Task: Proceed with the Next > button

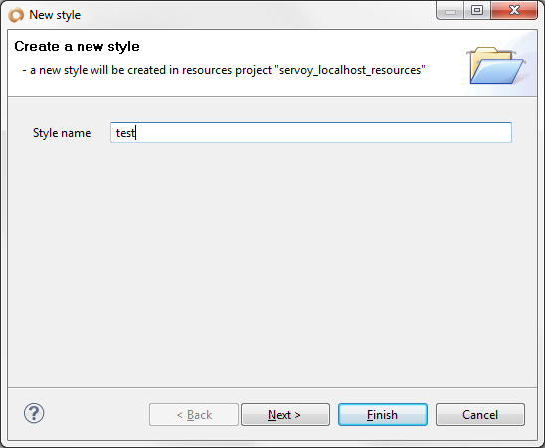Action: [x=285, y=414]
